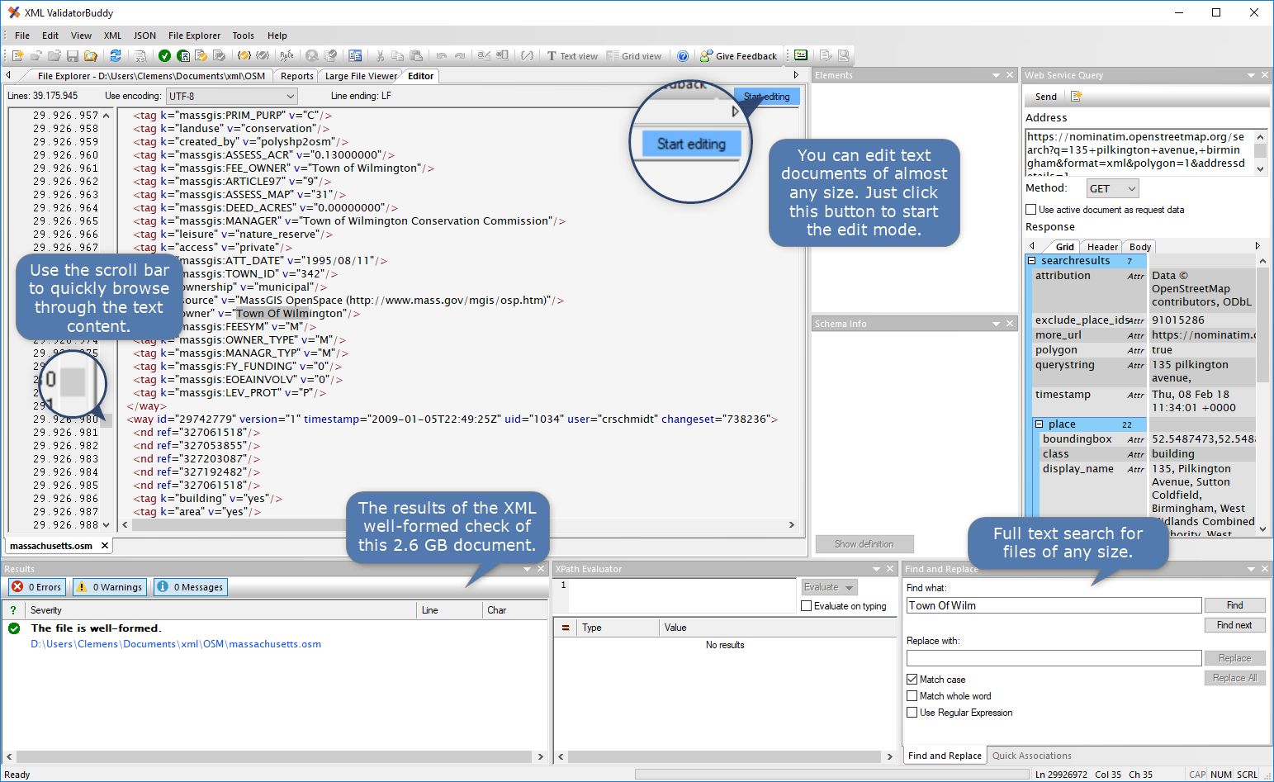Click the orange JSON check braces icon

click(244, 55)
